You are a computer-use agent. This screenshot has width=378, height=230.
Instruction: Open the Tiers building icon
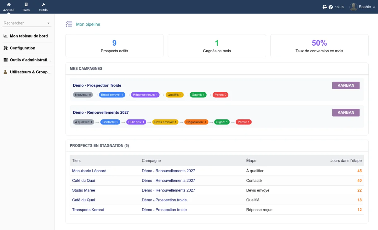tap(26, 5)
